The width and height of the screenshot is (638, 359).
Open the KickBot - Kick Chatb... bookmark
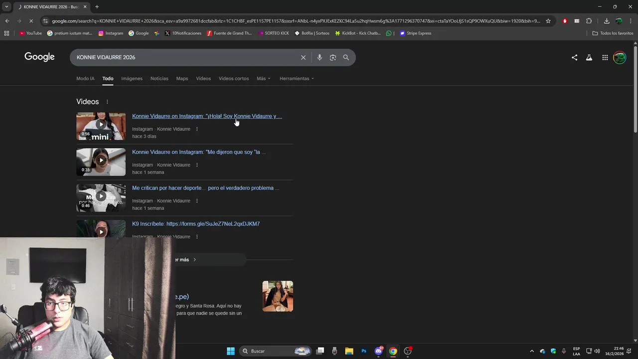(357, 33)
